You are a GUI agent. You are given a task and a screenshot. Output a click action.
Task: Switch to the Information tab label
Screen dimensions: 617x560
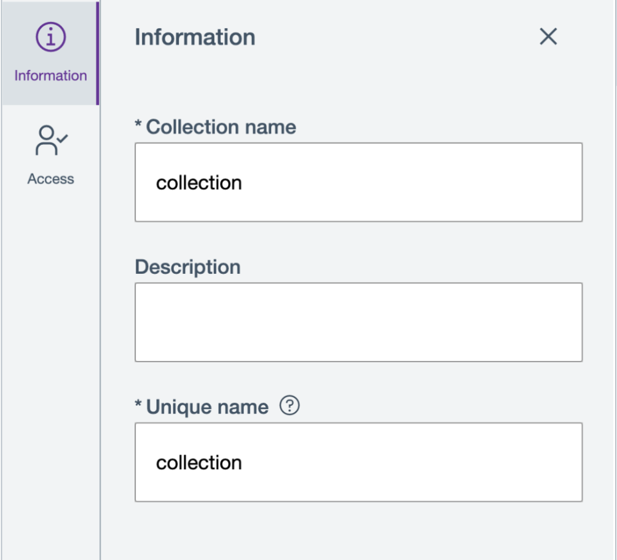coord(50,76)
